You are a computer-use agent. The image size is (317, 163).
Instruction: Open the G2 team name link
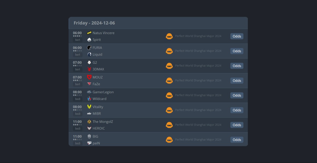click(95, 63)
